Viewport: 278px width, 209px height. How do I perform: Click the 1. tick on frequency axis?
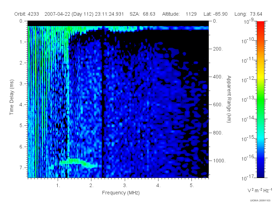point(58,186)
